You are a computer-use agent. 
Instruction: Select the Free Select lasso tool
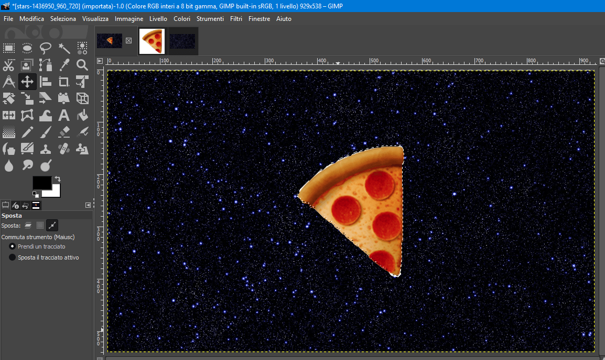[46, 48]
